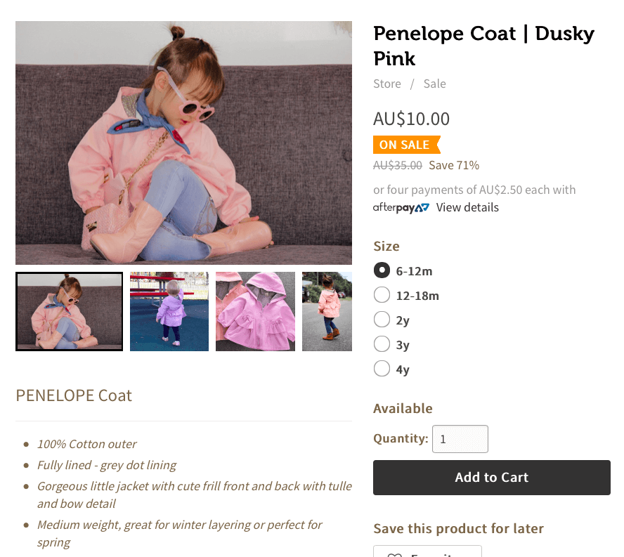The height and width of the screenshot is (557, 624).
Task: Select the 6-12m size option
Action: click(382, 270)
